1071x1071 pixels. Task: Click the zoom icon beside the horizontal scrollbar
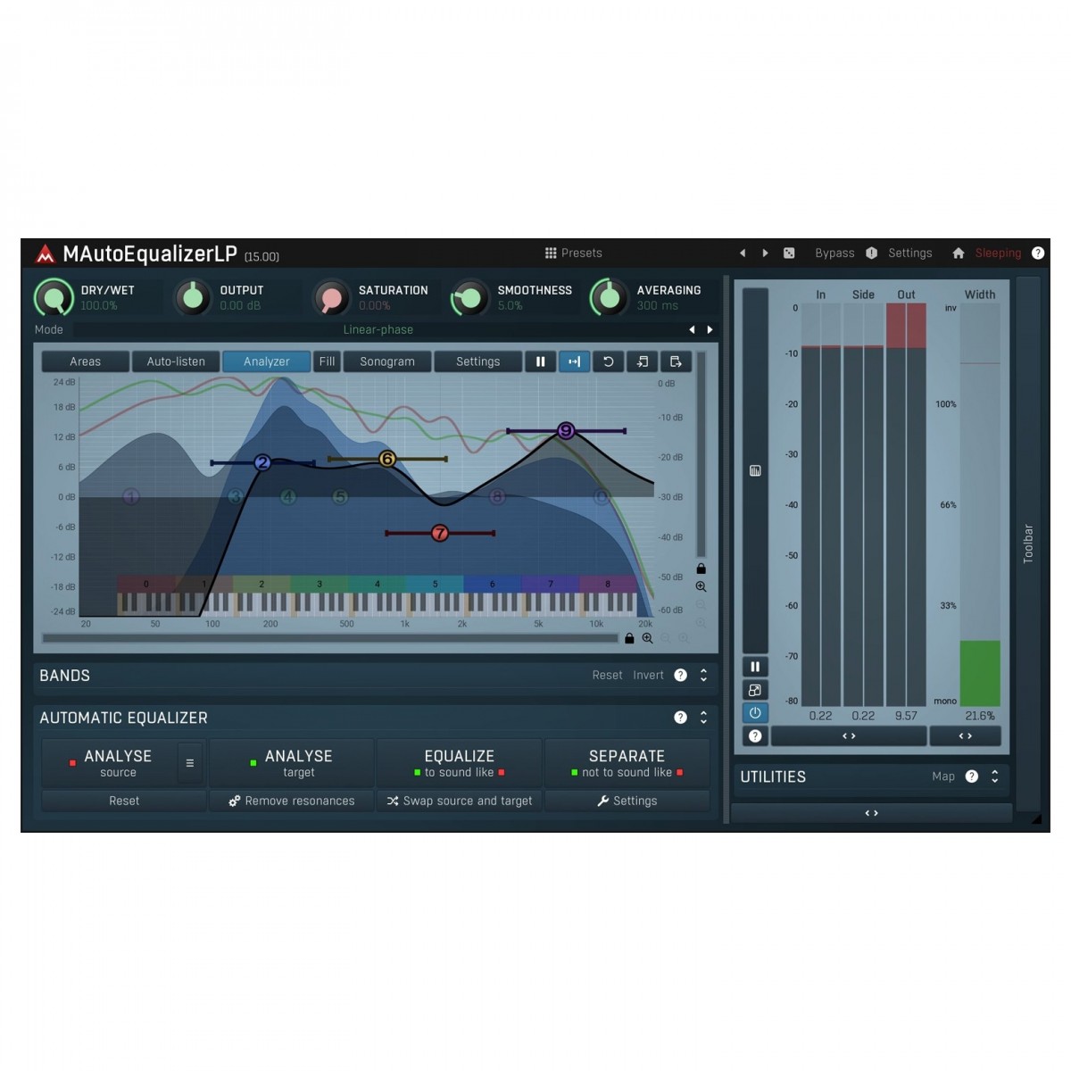pos(648,638)
